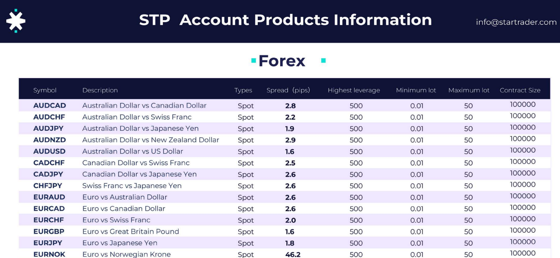Select the Highest leverage column header
560x258 pixels.
[353, 90]
